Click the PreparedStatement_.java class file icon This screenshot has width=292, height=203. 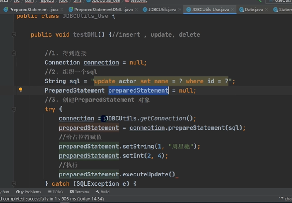(6, 10)
